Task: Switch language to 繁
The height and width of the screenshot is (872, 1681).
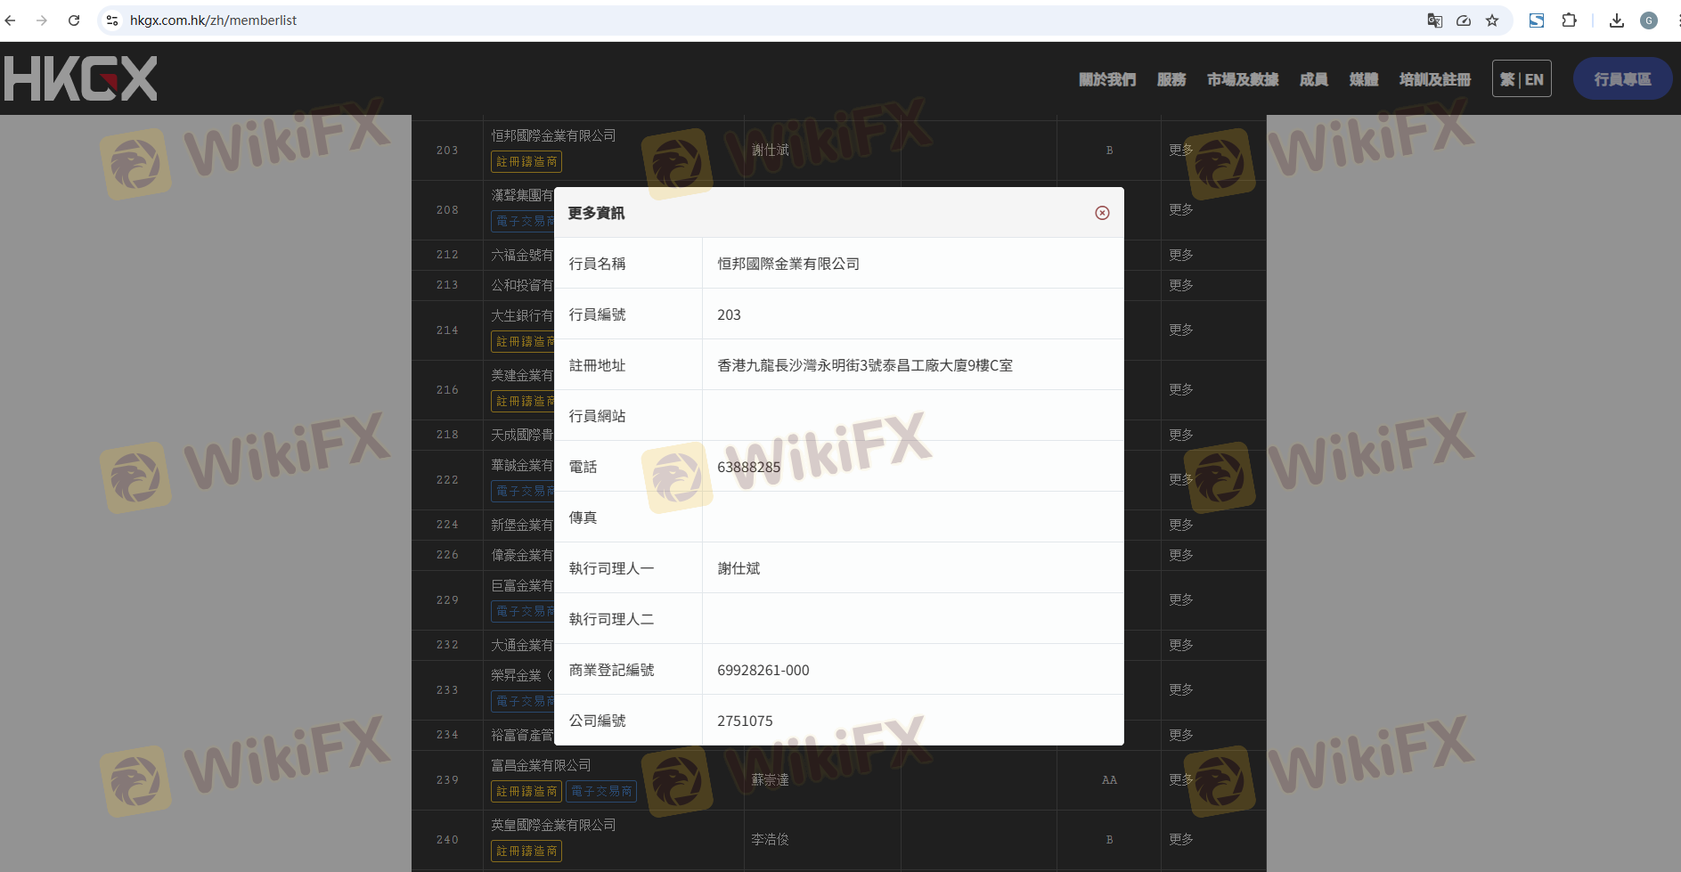Action: 1507,79
